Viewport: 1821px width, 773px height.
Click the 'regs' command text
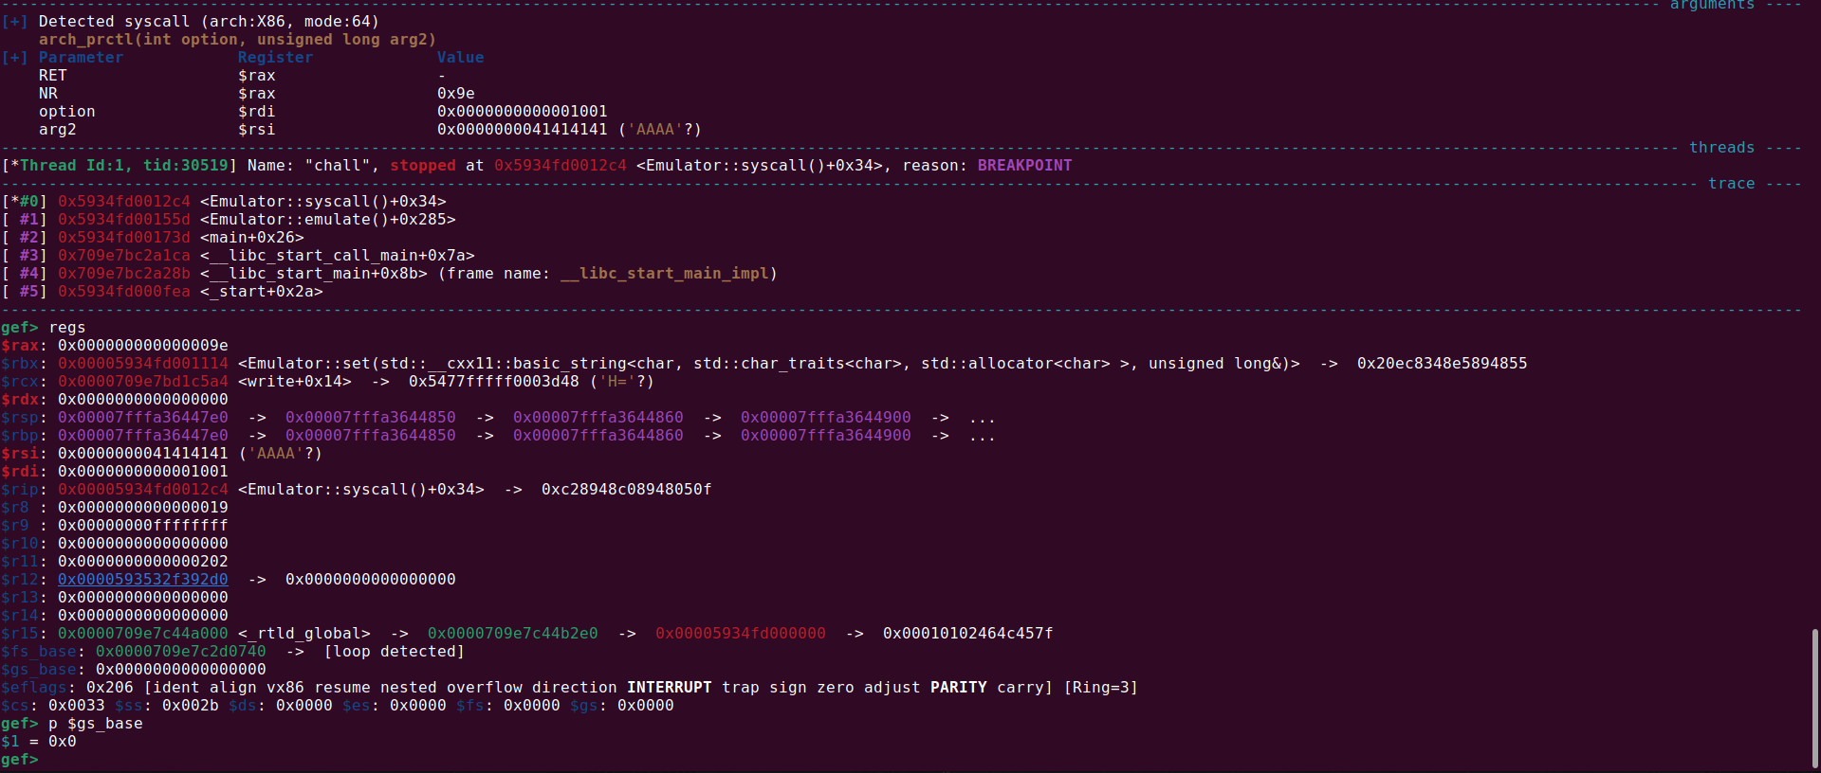tap(66, 327)
